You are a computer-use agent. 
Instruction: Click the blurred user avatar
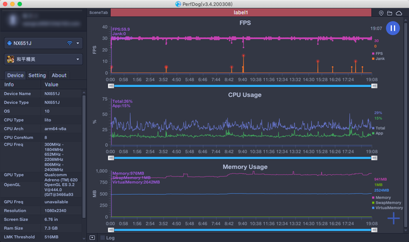tap(13, 20)
